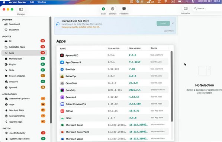Open Wi-Fi status in menu bar
The image size is (222, 142).
pos(165,1)
